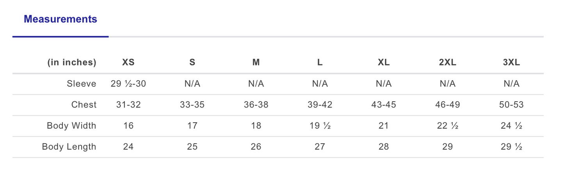The height and width of the screenshot is (183, 564).
Task: Click the XS sleeve value 29 ½-30
Action: click(x=128, y=84)
